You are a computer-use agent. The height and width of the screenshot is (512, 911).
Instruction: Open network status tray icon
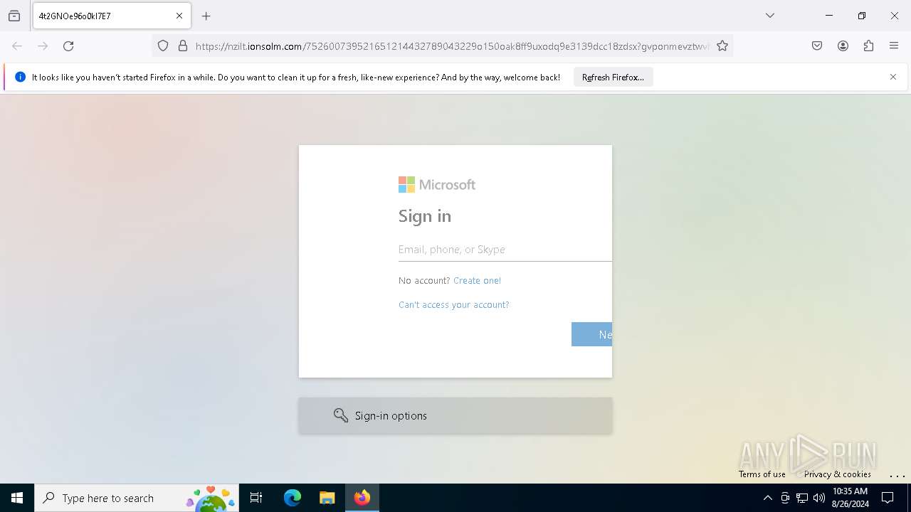point(802,498)
